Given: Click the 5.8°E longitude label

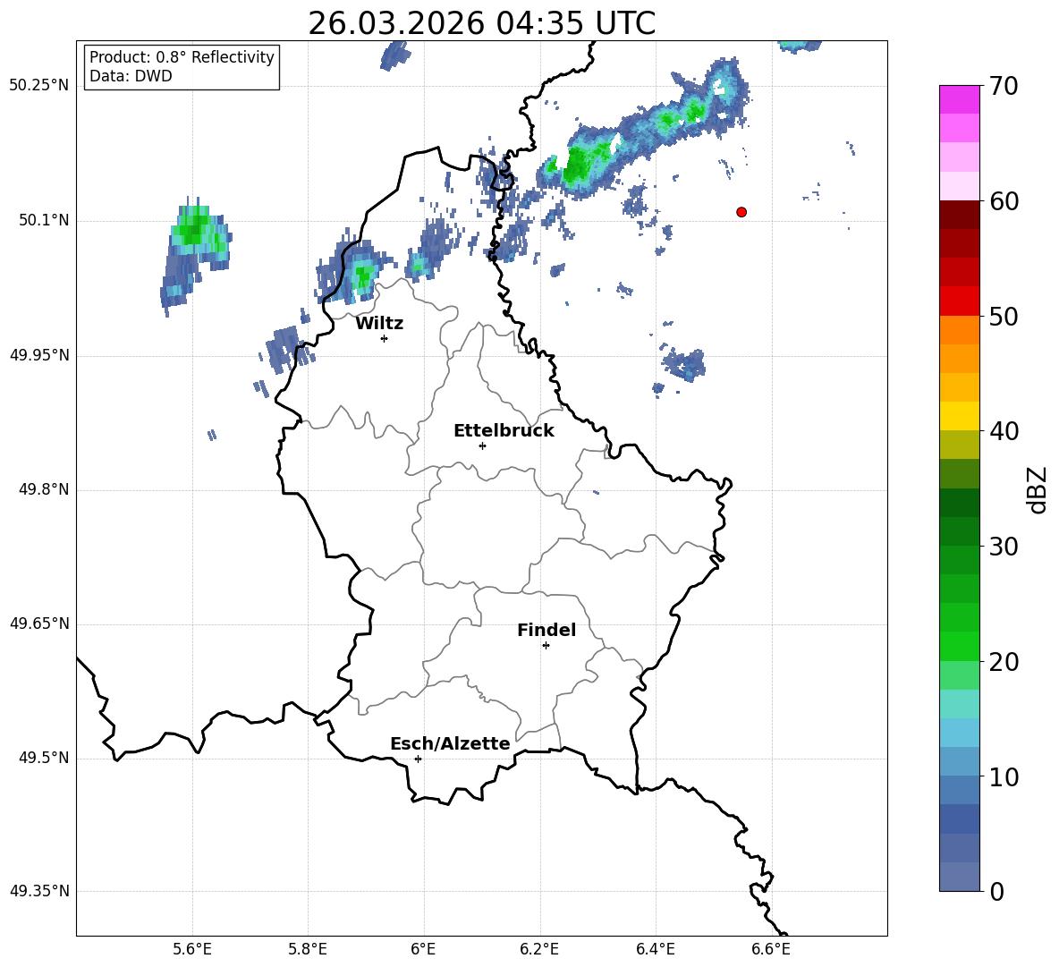Looking at the screenshot, I should [x=308, y=949].
